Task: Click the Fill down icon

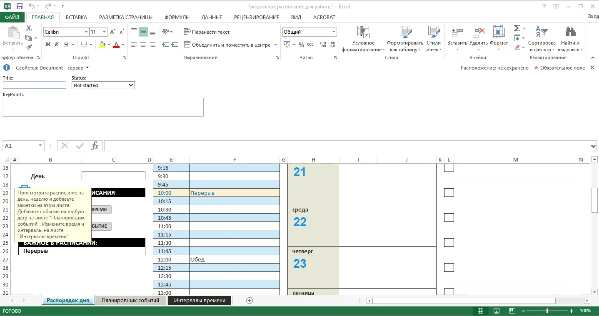Action: pyautogui.click(x=517, y=38)
